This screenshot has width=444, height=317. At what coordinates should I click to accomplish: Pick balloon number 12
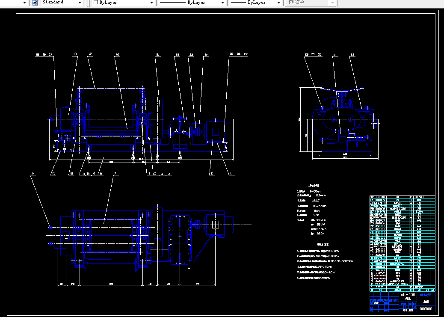71,174
